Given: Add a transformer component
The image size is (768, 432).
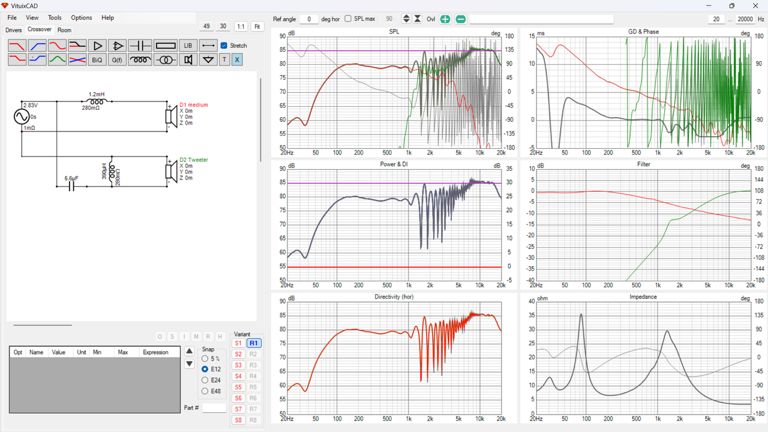Looking at the screenshot, I should [x=166, y=59].
